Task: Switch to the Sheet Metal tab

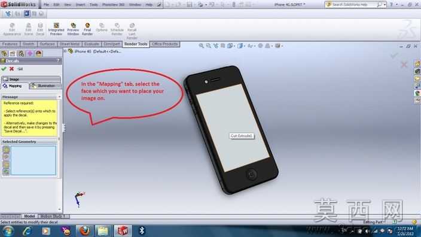Action: click(69, 44)
